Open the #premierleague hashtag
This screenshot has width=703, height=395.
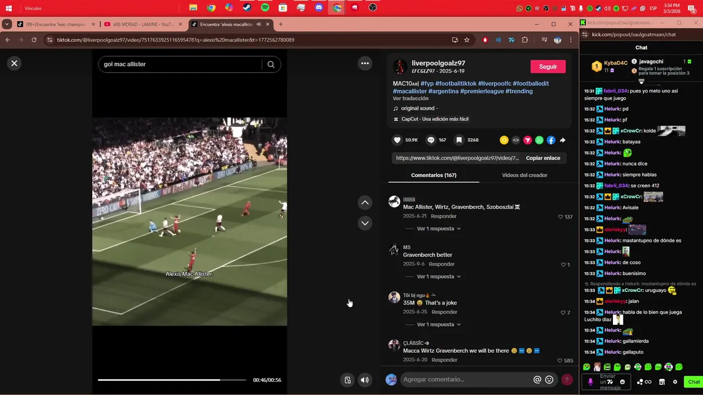click(x=482, y=91)
